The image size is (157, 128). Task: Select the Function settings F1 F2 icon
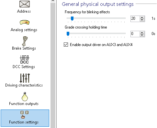coord(24,115)
